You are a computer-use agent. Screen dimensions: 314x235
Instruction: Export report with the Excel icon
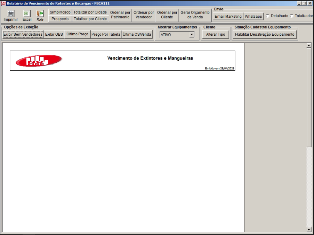pos(27,14)
